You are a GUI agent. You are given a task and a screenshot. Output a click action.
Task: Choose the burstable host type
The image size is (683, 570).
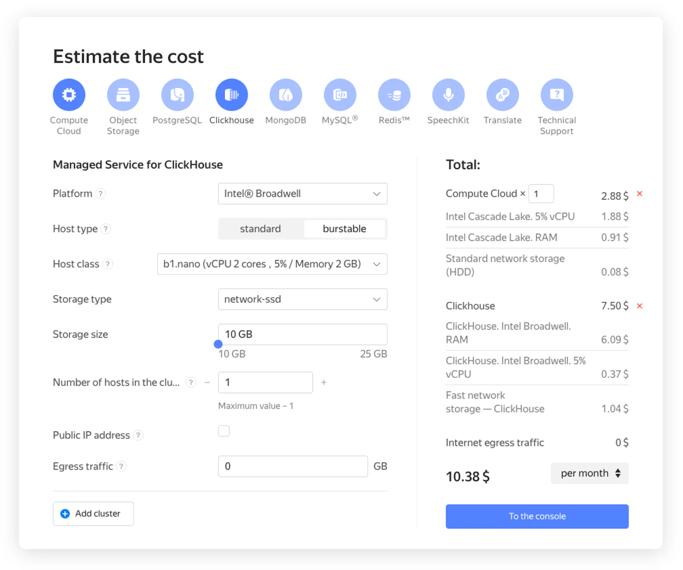pos(344,229)
